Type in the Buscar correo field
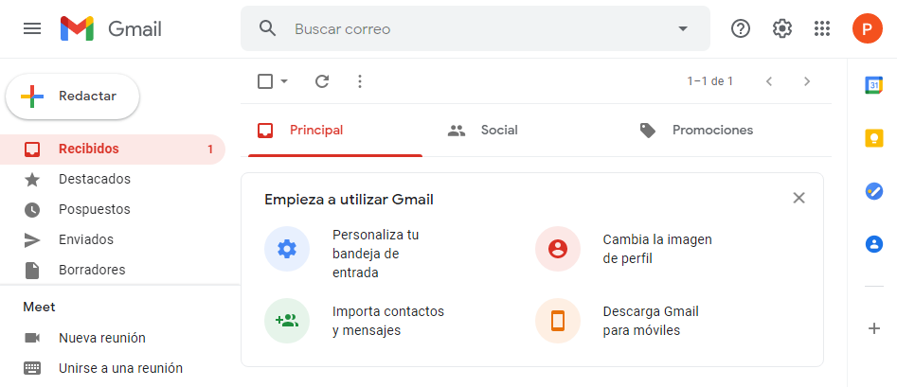This screenshot has width=897, height=387. click(x=475, y=28)
